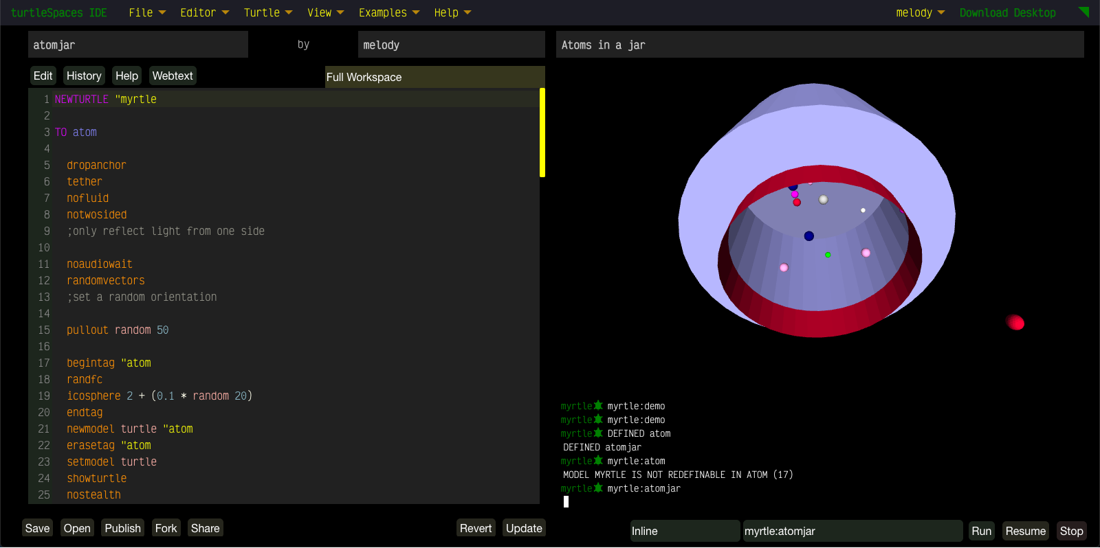
Task: Follow the Download Desktop link
Action: pyautogui.click(x=1007, y=12)
